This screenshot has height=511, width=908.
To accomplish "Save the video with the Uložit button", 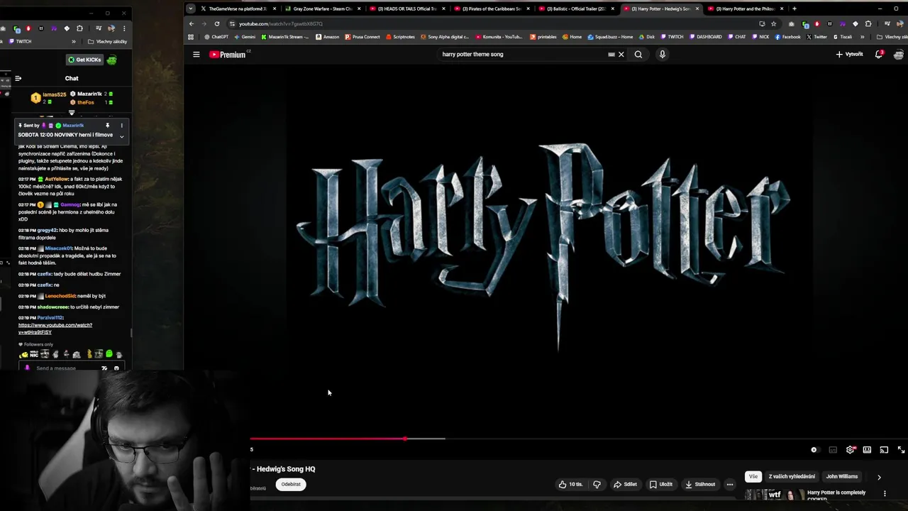I will [x=660, y=485].
